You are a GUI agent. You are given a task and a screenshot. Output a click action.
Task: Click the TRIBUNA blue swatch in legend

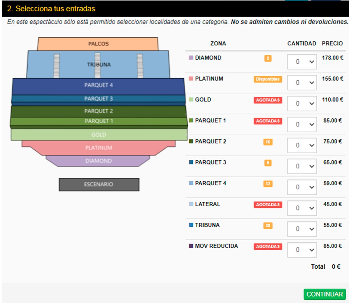point(191,225)
